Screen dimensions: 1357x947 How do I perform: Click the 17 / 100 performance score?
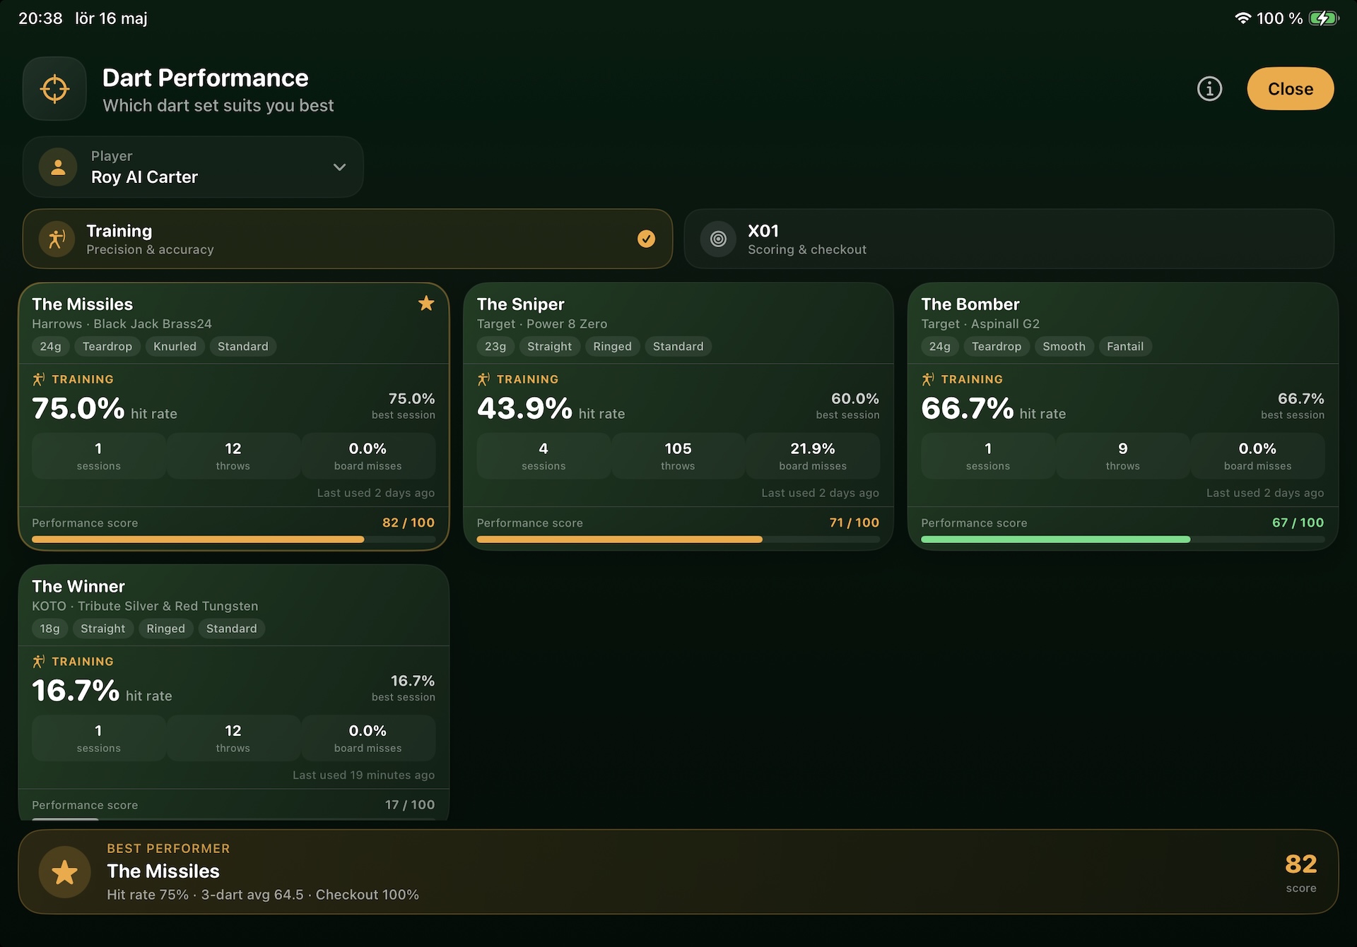pos(410,804)
